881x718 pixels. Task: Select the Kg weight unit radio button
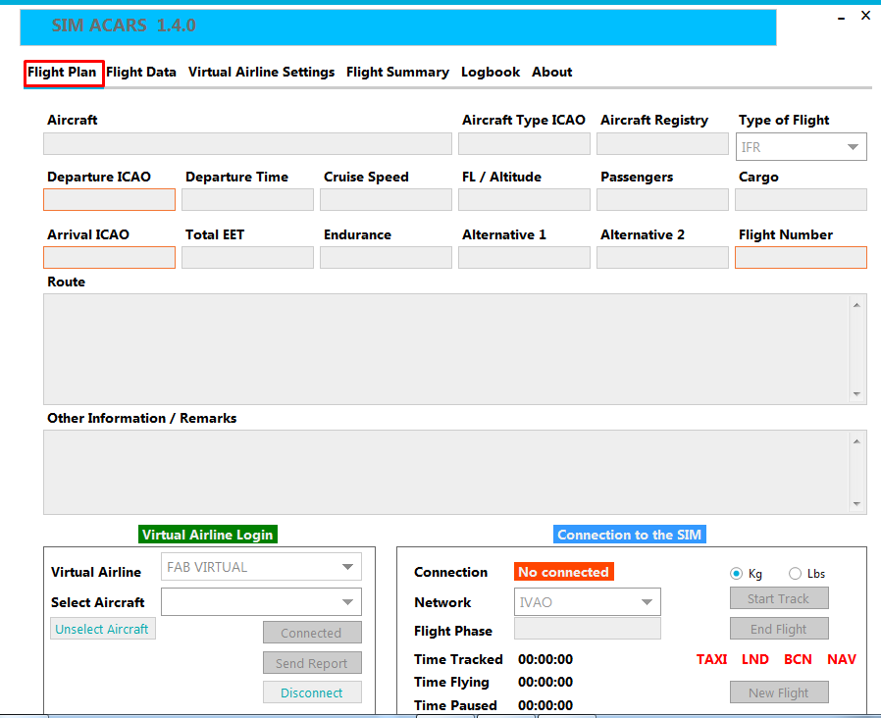736,574
